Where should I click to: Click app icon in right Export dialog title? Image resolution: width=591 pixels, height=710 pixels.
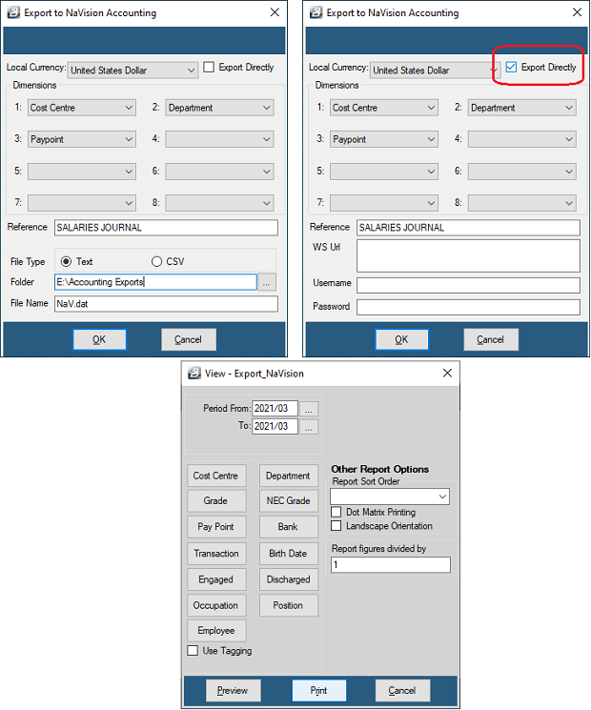click(316, 12)
